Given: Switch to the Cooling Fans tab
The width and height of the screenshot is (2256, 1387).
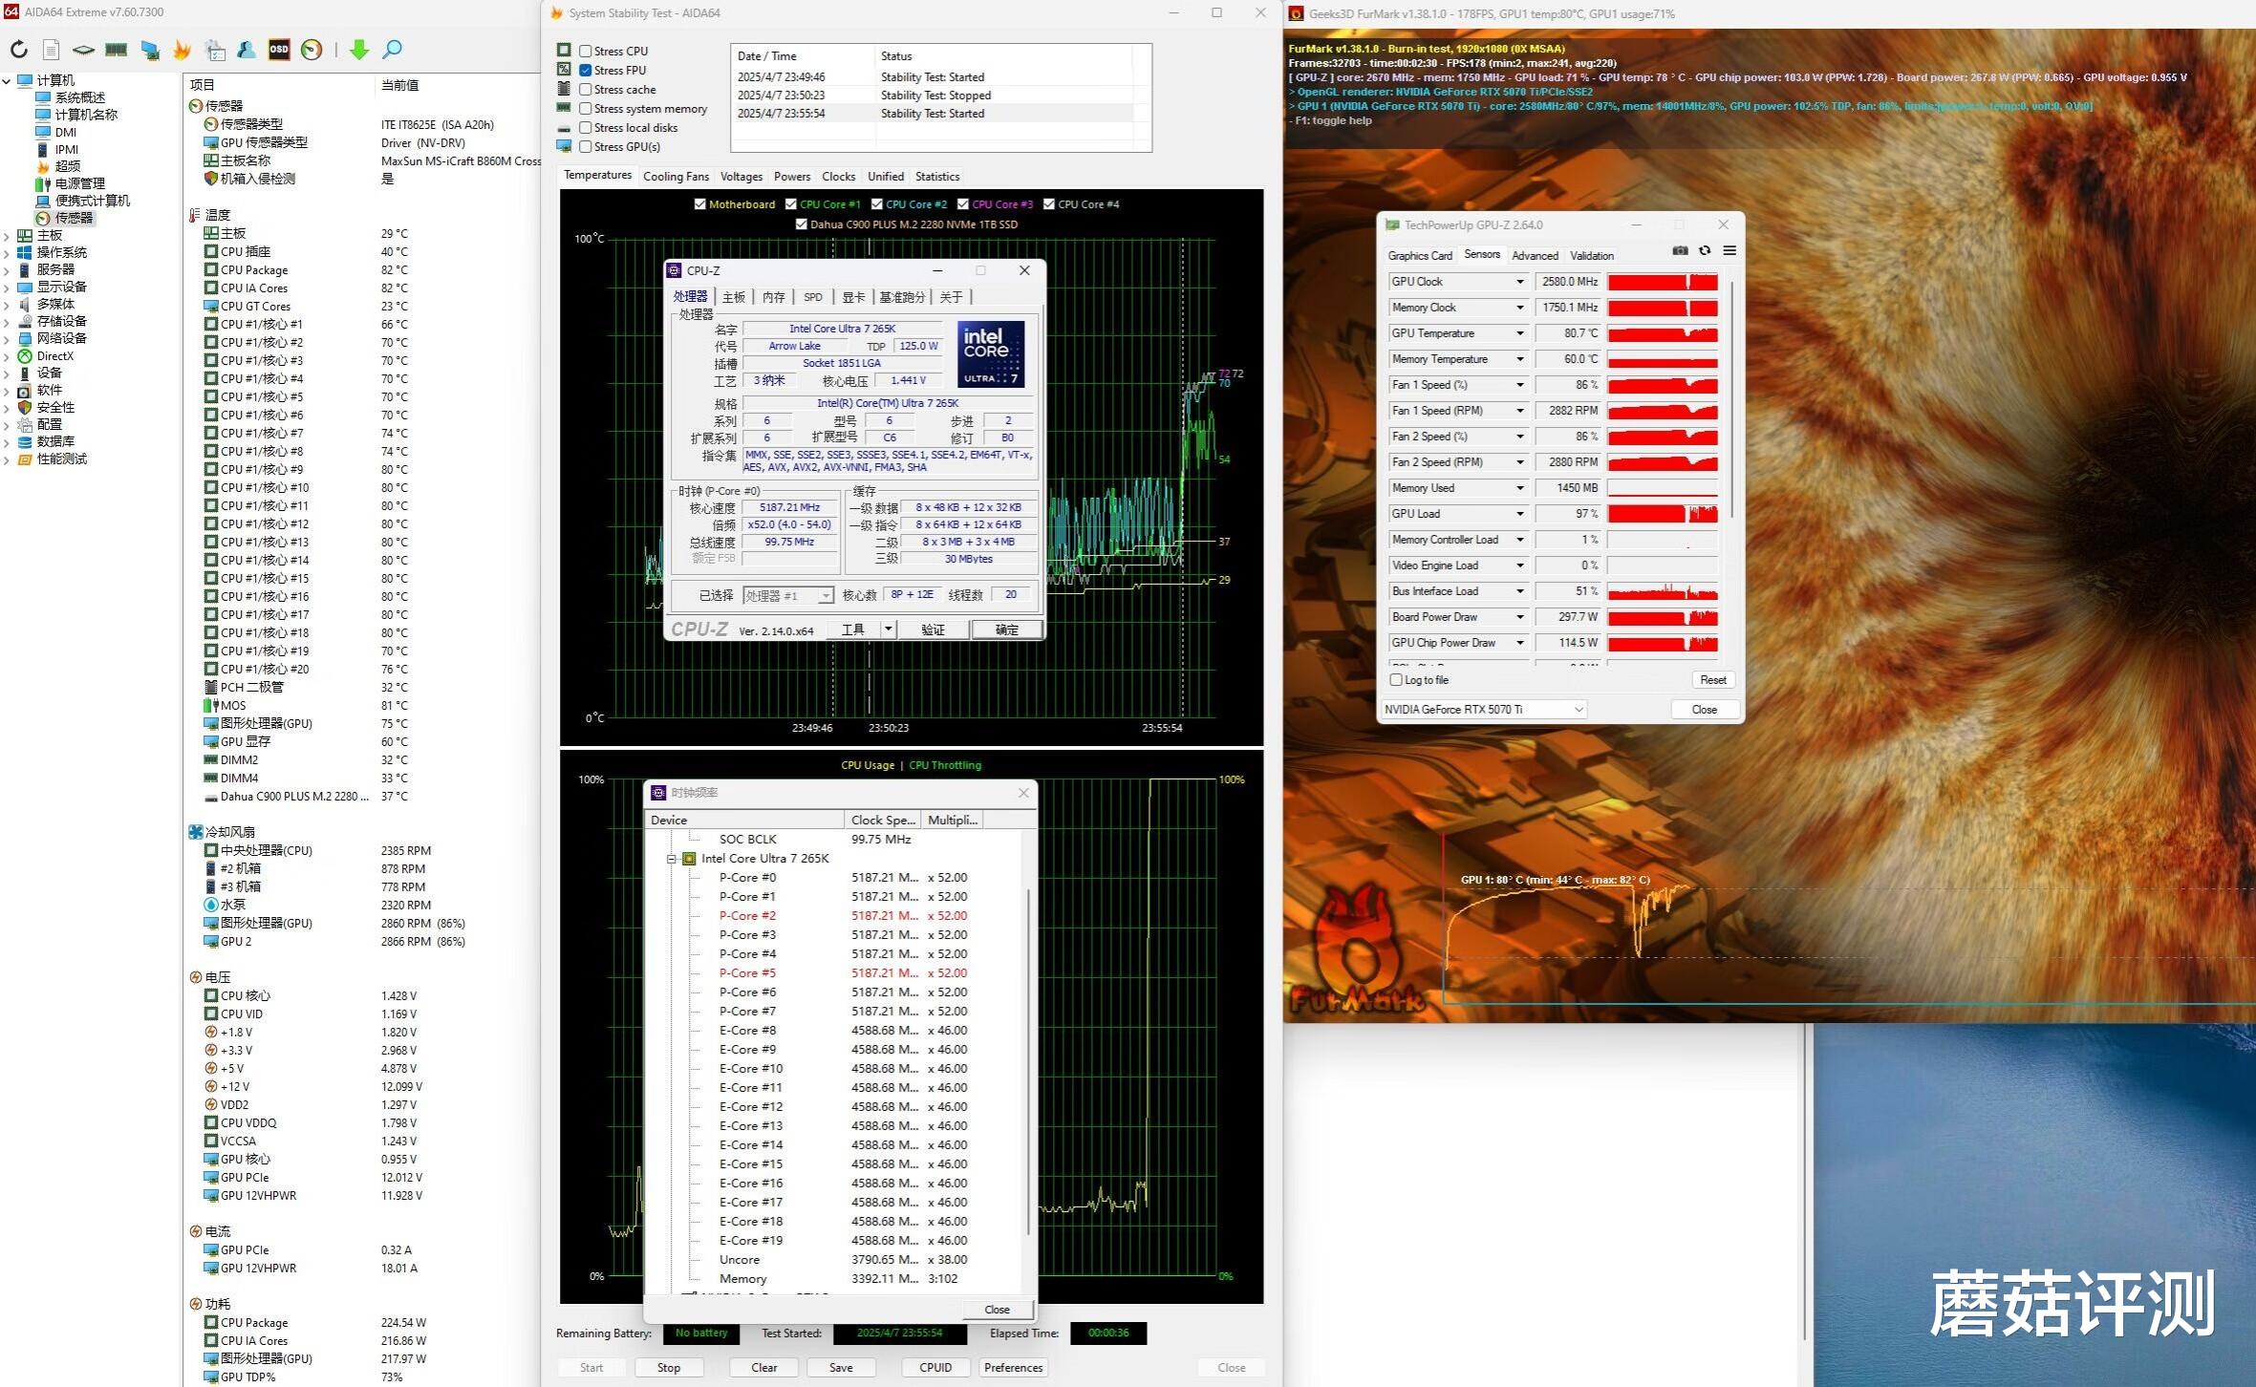Looking at the screenshot, I should pos(676,177).
